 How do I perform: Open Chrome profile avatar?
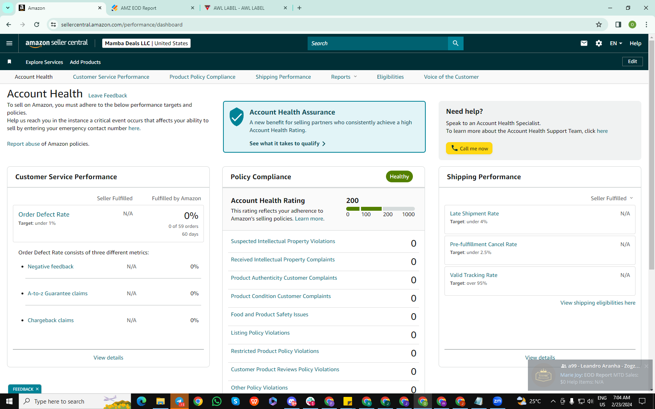632,25
